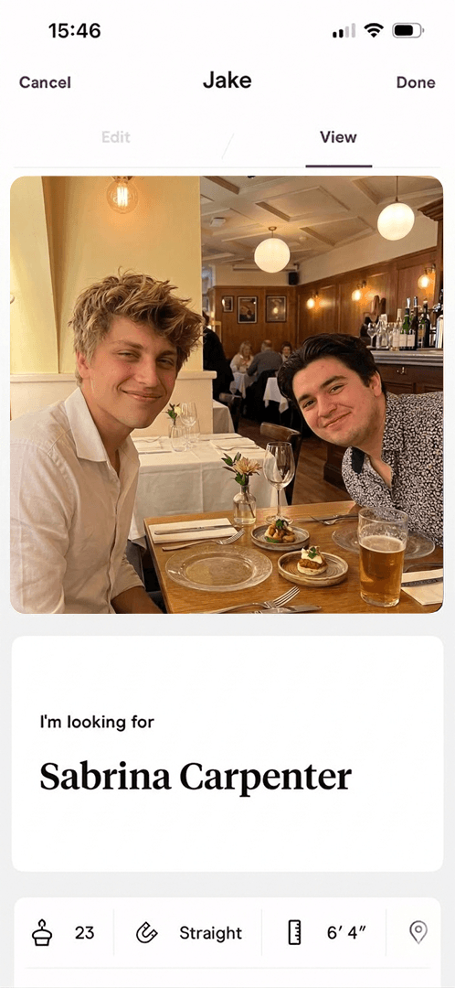
Task: Tap Done to save the profile
Action: (x=416, y=82)
